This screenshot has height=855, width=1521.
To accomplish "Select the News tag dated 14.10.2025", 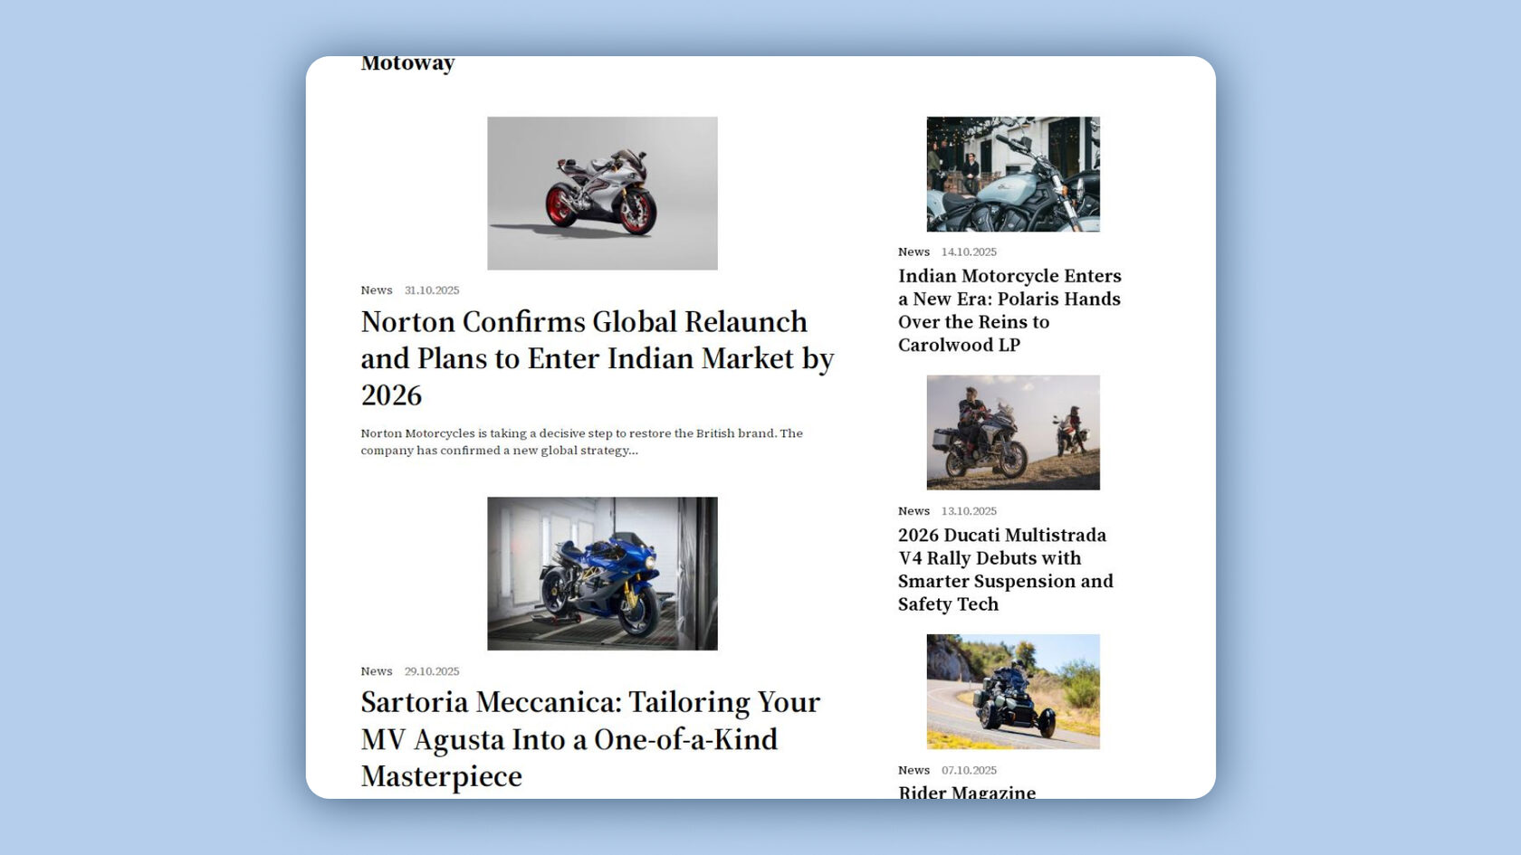I will tap(914, 252).
